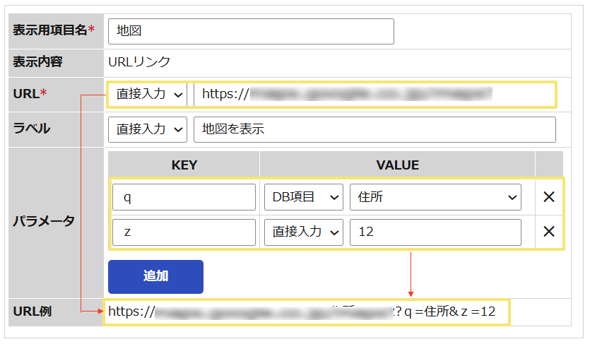Click the URL text field

(374, 95)
